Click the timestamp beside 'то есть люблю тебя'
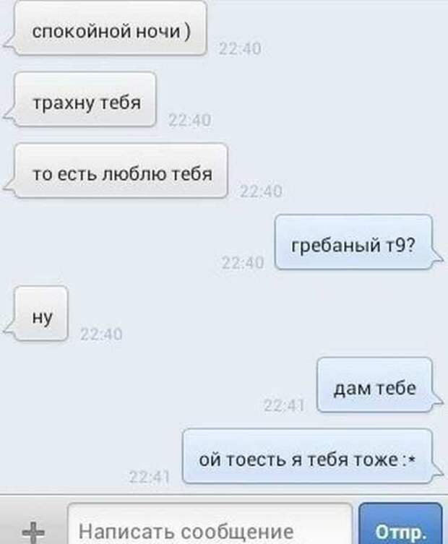Image resolution: width=448 pixels, height=544 pixels. (261, 191)
